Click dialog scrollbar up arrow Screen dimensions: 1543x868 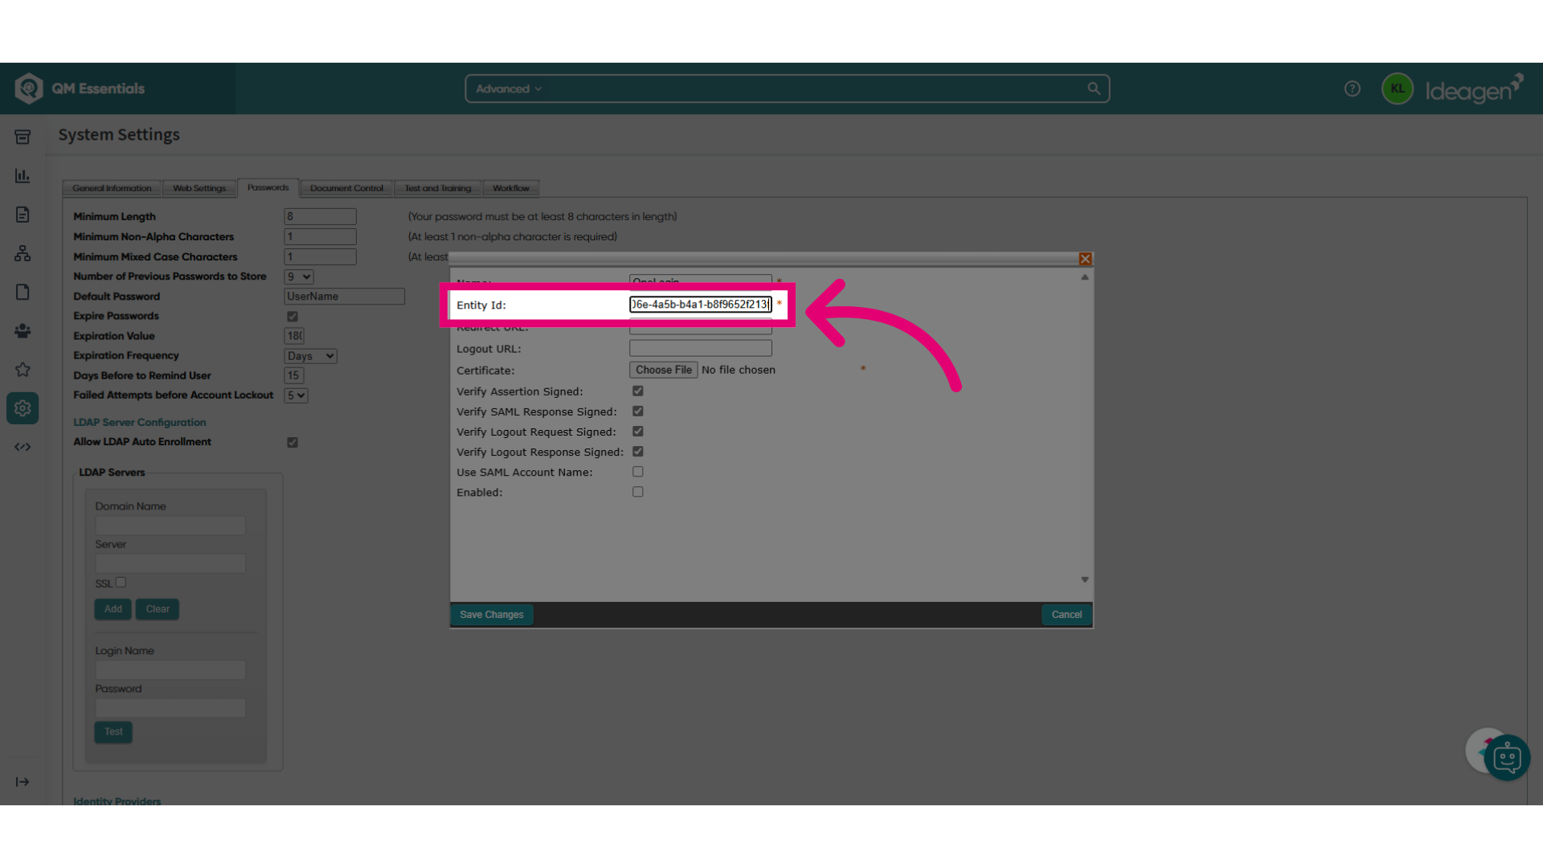(x=1085, y=277)
